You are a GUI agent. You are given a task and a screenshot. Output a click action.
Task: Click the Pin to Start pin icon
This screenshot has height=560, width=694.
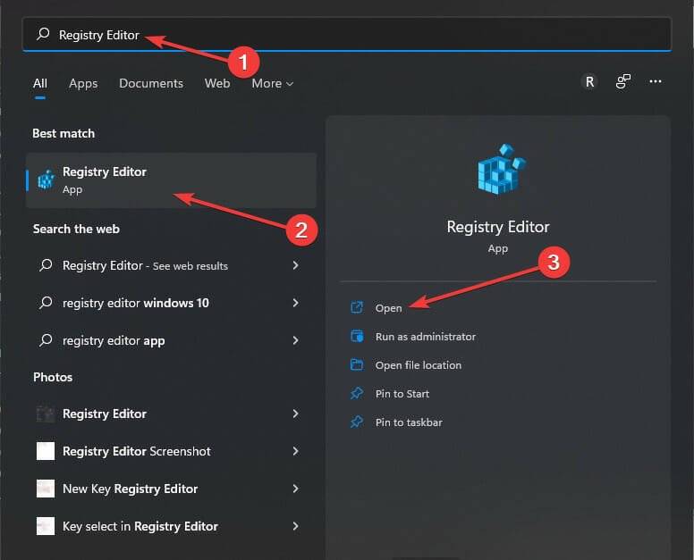(357, 393)
